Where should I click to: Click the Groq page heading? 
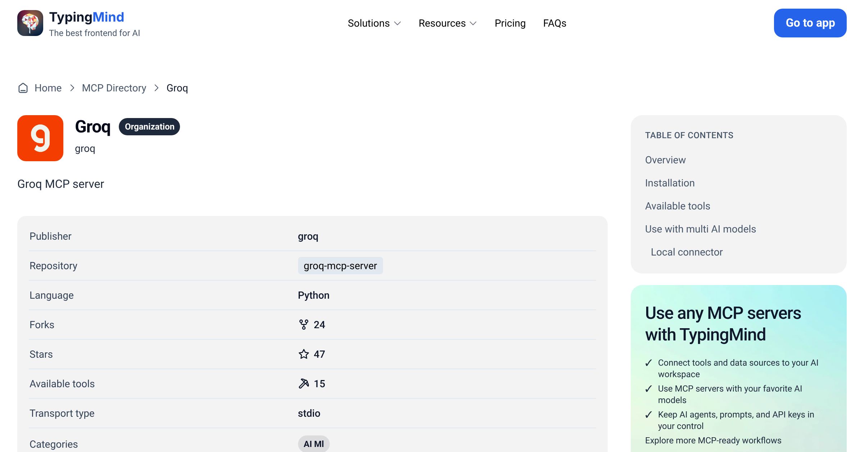tap(93, 127)
